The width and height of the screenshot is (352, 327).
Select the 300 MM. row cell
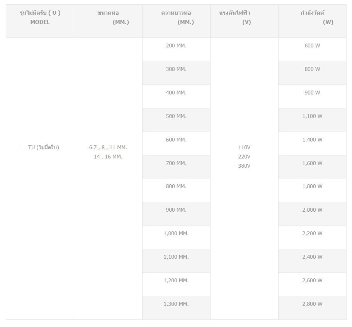[176, 73]
